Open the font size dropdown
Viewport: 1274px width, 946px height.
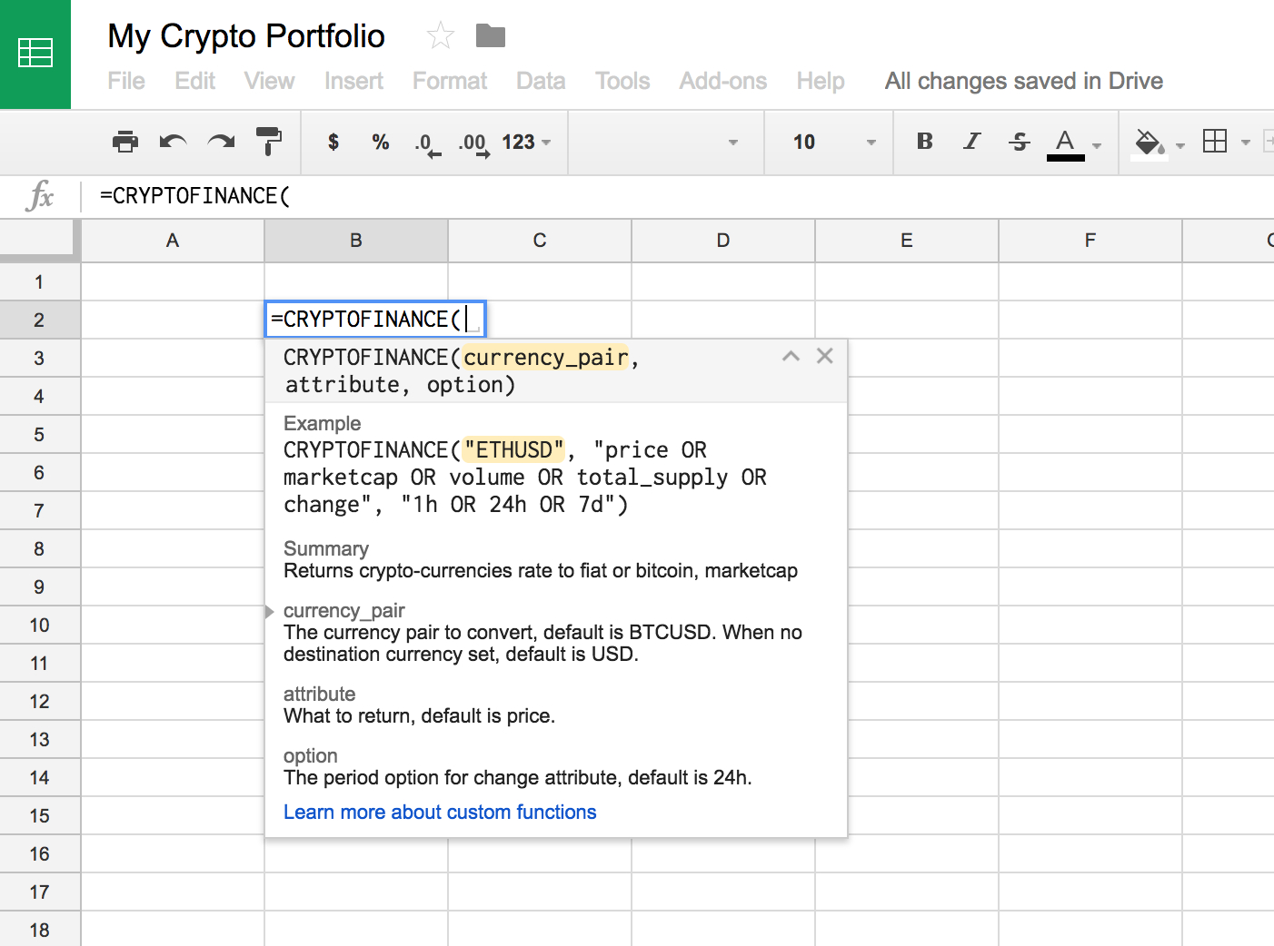pyautogui.click(x=828, y=142)
